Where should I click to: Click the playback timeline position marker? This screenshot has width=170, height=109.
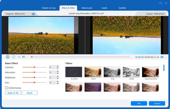(x=32, y=57)
